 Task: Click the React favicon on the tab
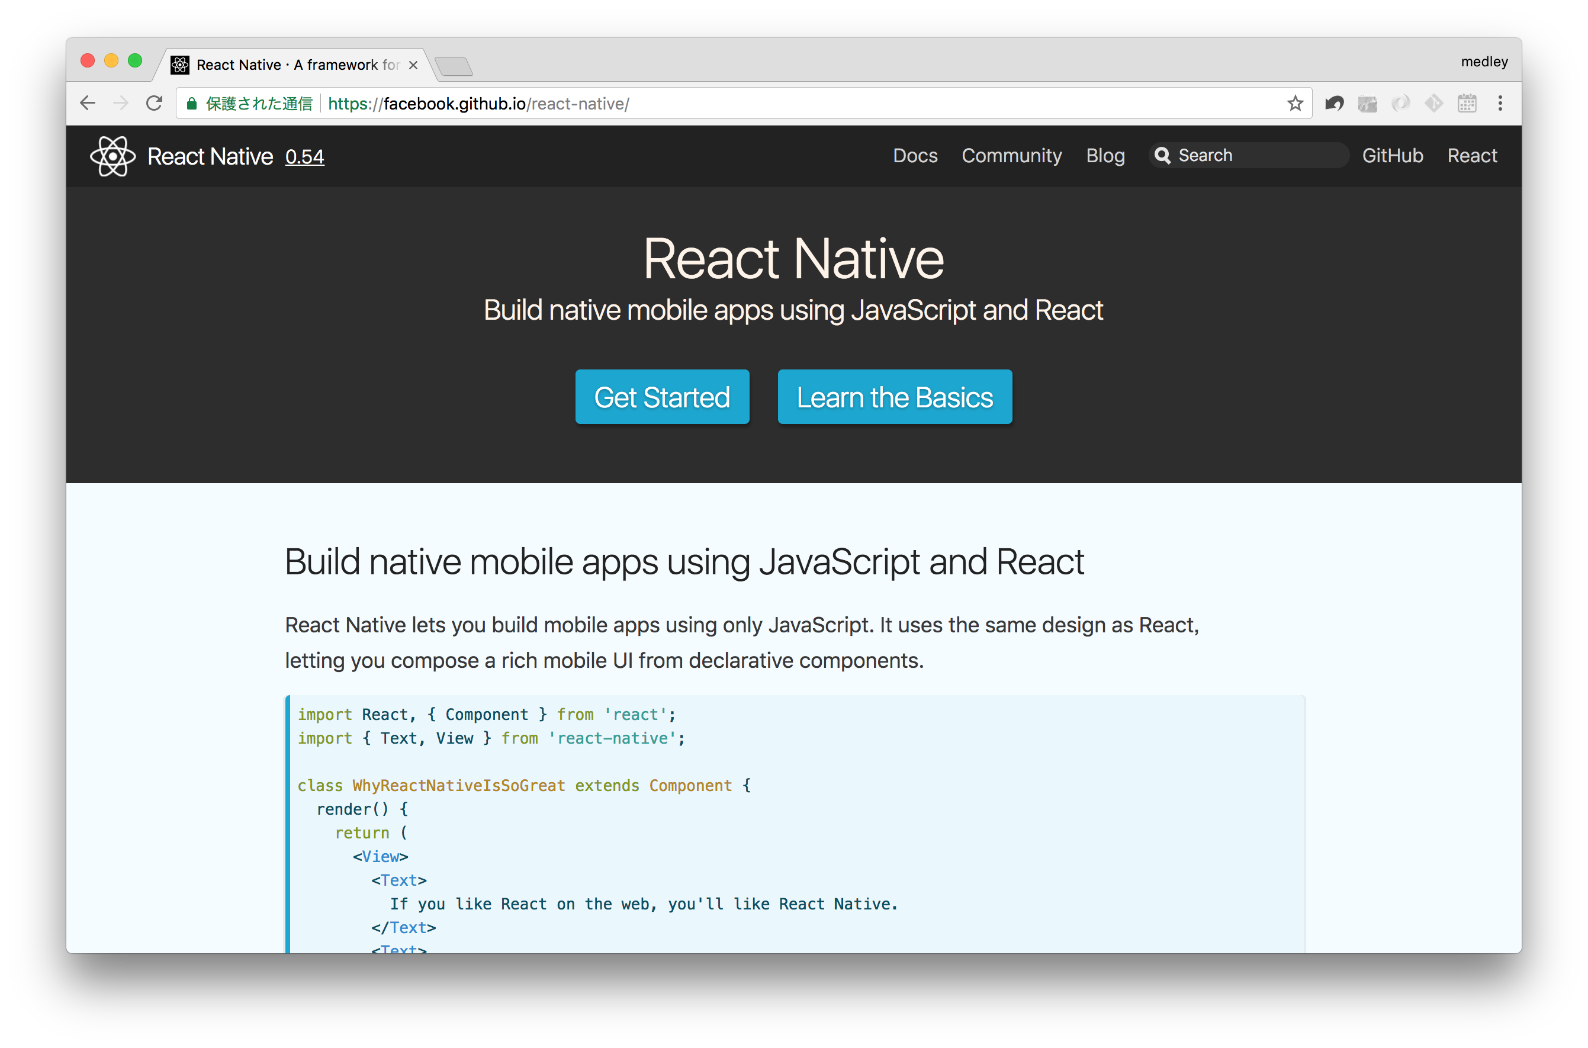[180, 65]
